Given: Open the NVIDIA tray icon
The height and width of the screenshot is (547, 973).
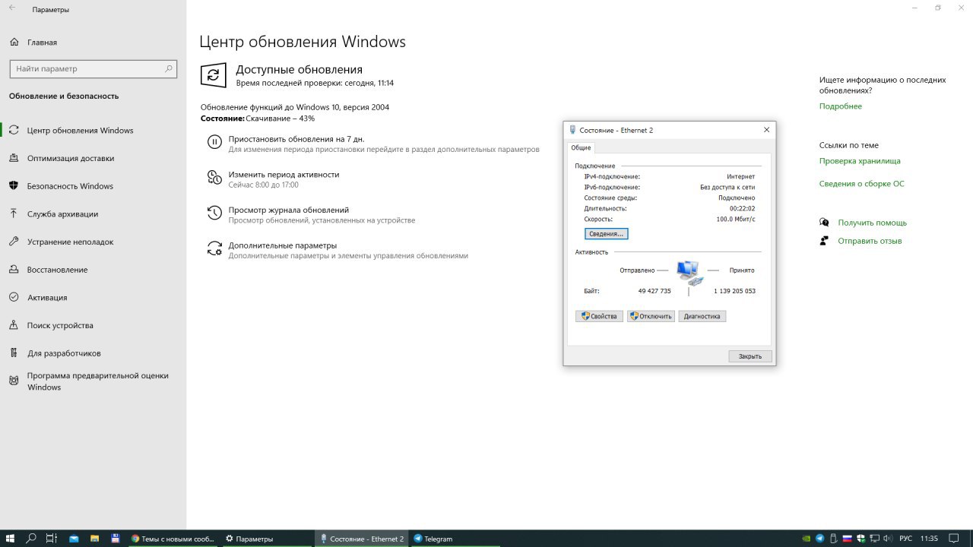Looking at the screenshot, I should [x=807, y=539].
